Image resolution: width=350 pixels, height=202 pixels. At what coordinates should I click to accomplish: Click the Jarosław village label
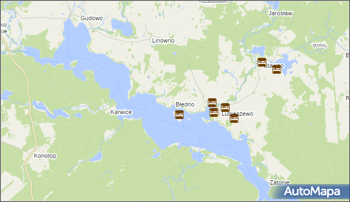coord(281,13)
